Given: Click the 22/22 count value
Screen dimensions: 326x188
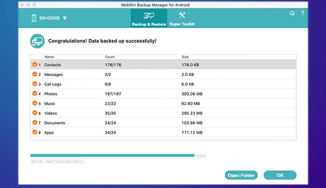Looking at the screenshot, I should 110,104.
